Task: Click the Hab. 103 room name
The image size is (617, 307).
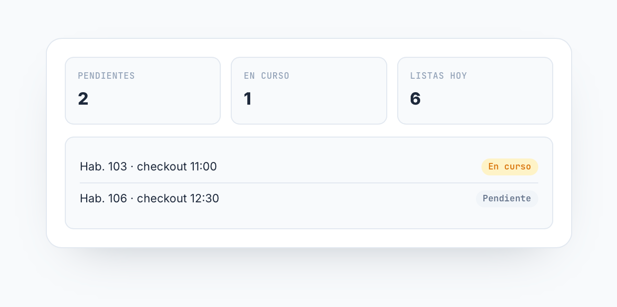Action: pyautogui.click(x=103, y=166)
